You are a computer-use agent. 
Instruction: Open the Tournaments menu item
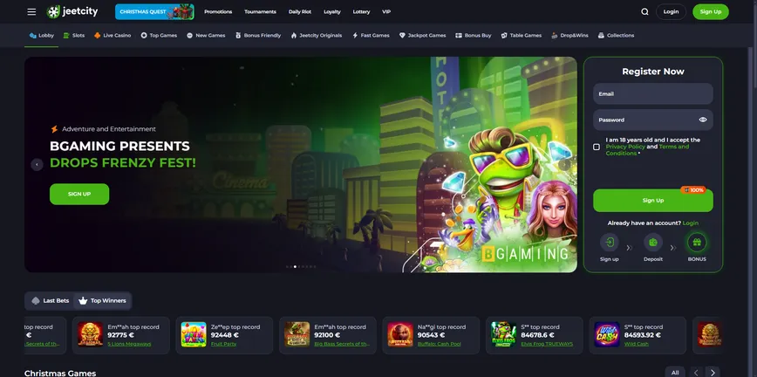[260, 11]
